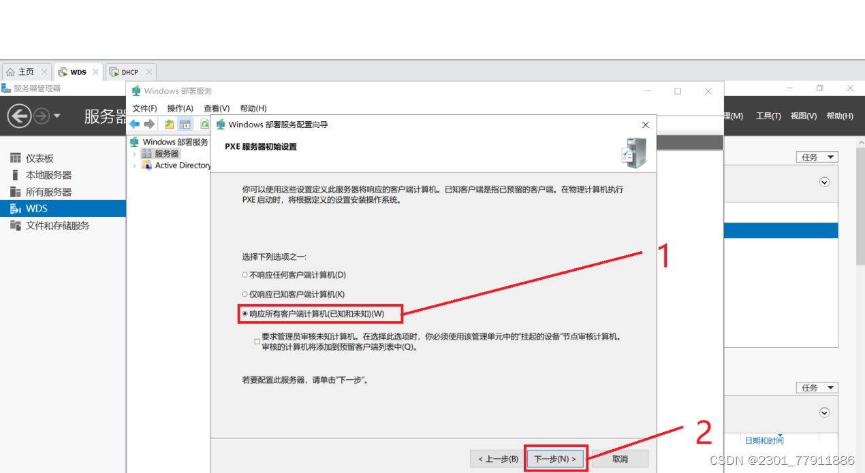Open 帮助(H) menu in Windows 部署服务 window
Screen dimensions: 865x473
pyautogui.click(x=253, y=108)
